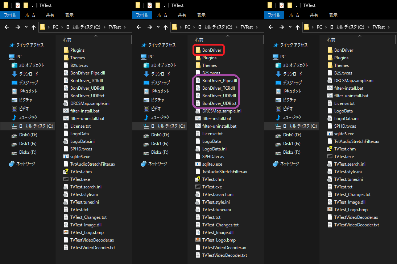397x264 pixels.
Task: Select B25.tvcas in right window
Action: click(340, 73)
